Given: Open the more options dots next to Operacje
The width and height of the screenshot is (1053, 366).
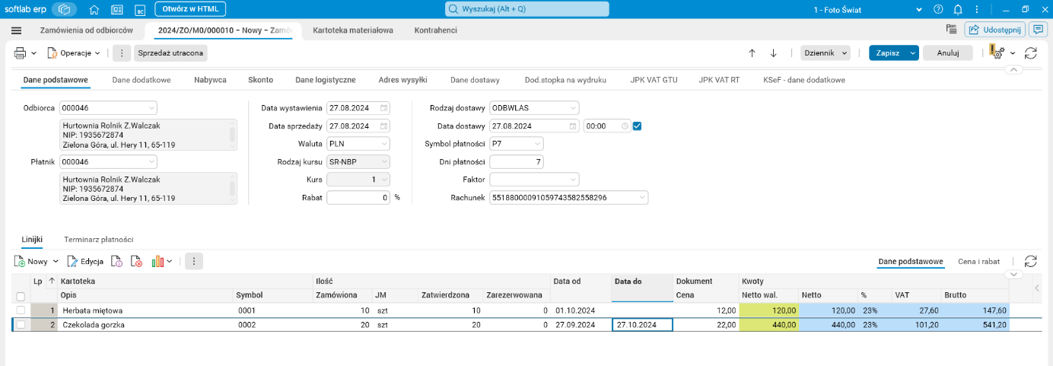Looking at the screenshot, I should (x=122, y=53).
